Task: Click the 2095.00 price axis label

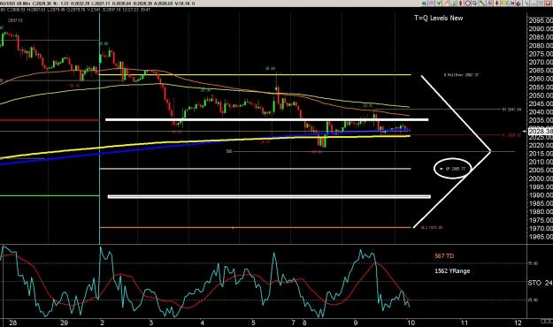Action: click(x=541, y=20)
